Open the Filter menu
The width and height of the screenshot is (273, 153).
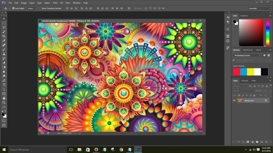pos(55,3)
